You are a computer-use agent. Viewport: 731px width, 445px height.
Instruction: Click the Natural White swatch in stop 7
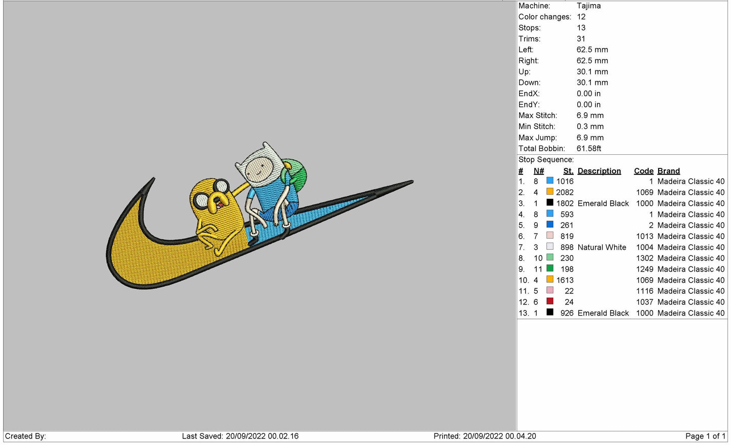pos(549,247)
